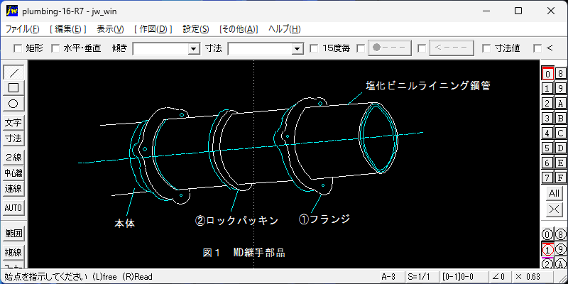Screen dimensions: 568x284
Task: Select the line drawing tool
Action: (13, 72)
